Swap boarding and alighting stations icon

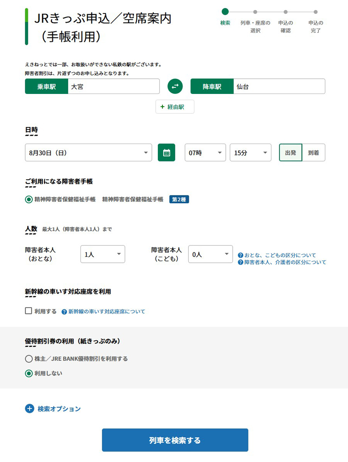175,86
